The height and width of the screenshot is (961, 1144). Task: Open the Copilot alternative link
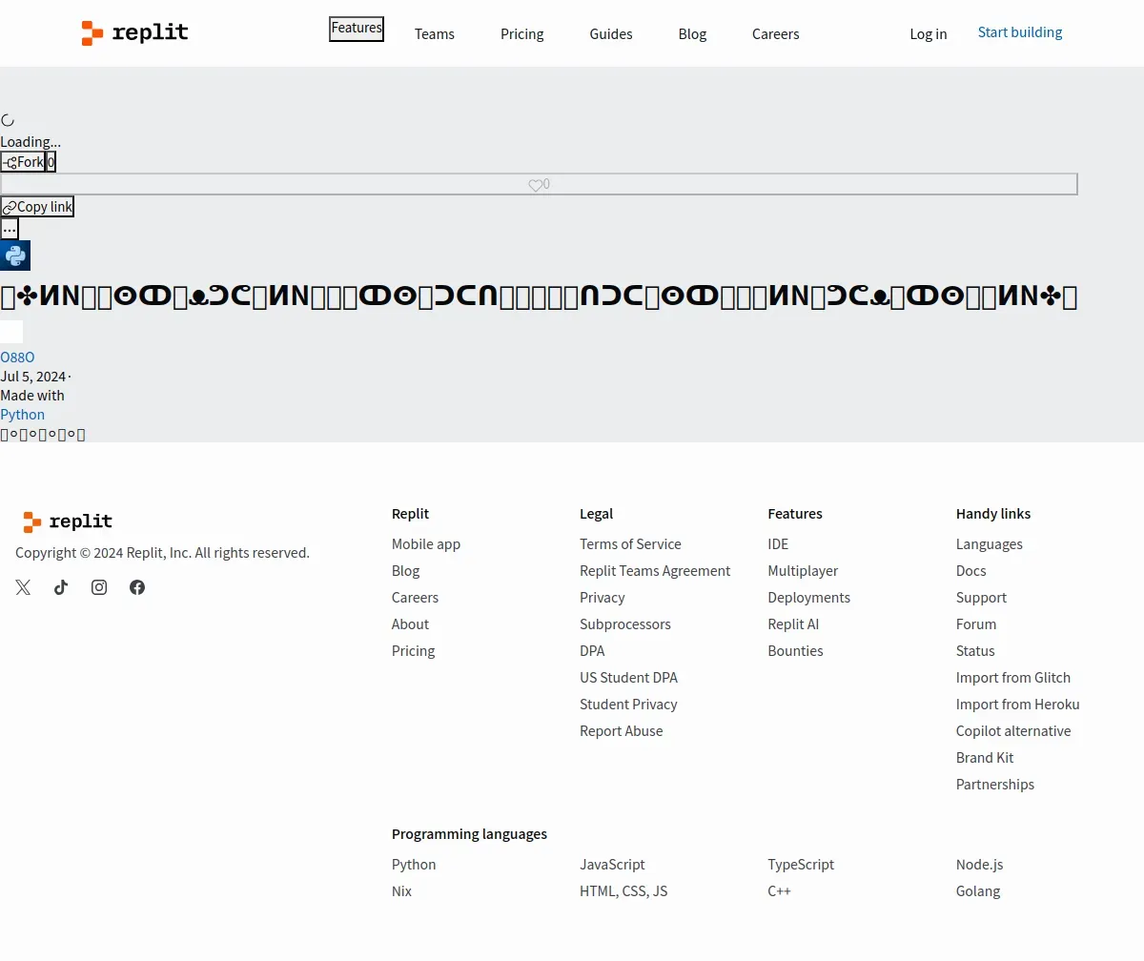coord(1013,731)
